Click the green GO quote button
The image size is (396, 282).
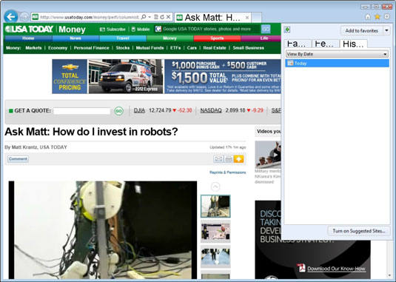click(x=118, y=111)
